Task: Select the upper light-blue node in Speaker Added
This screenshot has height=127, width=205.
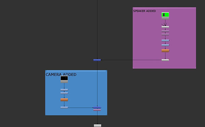Action: 165,40
